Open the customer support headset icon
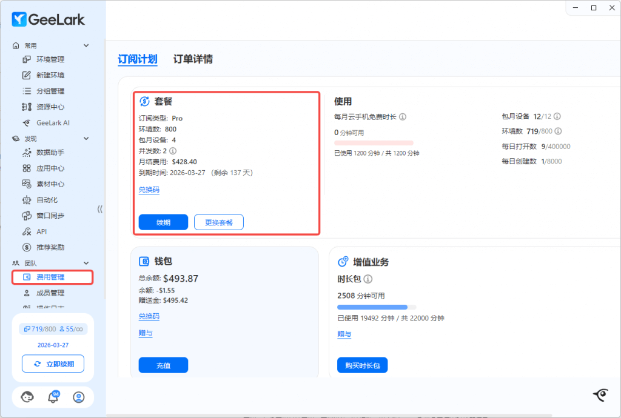The height and width of the screenshot is (418, 621). (27, 397)
